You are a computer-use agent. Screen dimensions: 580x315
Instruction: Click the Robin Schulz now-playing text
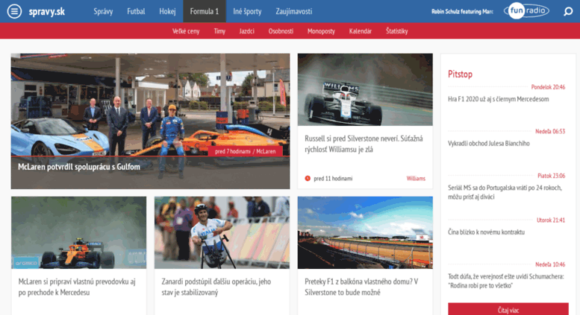[462, 11]
